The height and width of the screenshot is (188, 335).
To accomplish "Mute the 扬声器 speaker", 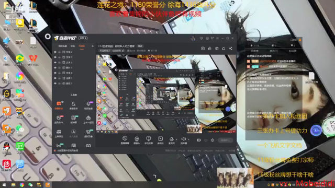I will click(x=184, y=140).
